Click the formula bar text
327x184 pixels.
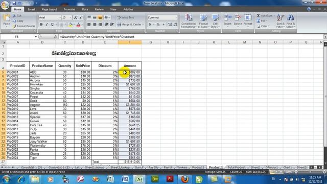[97, 37]
